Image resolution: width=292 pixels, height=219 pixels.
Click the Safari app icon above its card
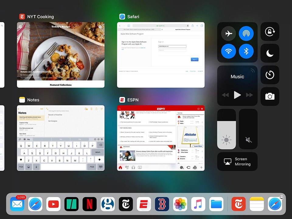122,16
